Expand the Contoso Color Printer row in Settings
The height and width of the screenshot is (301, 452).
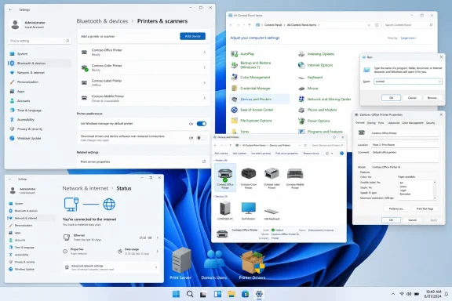coord(144,67)
